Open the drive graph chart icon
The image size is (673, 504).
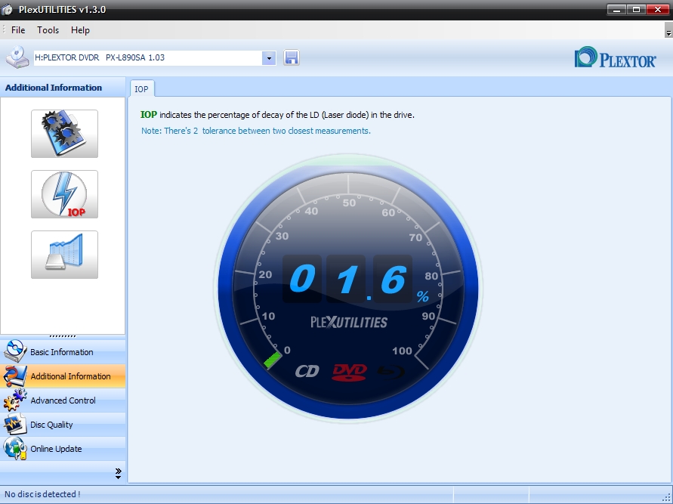(x=64, y=255)
